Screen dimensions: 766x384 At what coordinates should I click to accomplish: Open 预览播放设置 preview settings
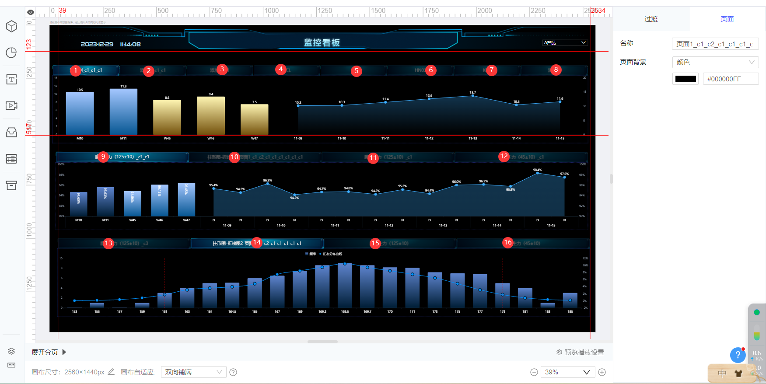point(580,352)
